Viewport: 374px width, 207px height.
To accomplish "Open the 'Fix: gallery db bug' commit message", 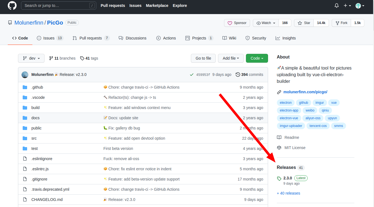I will 124,128.
